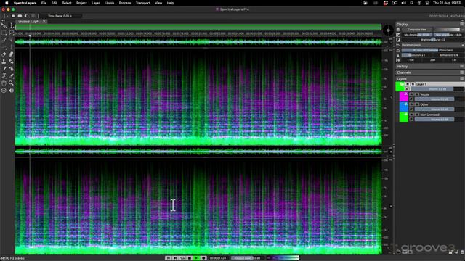Select the lasso selection tool
Screen dimensions: 465x261
tap(12, 33)
